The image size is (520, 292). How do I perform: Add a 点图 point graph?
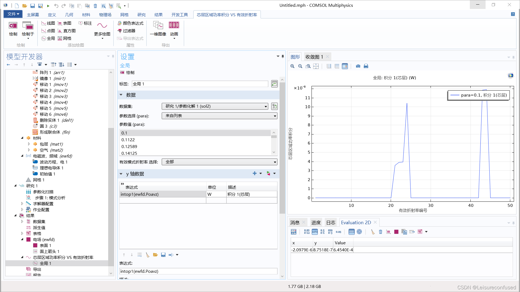click(48, 31)
